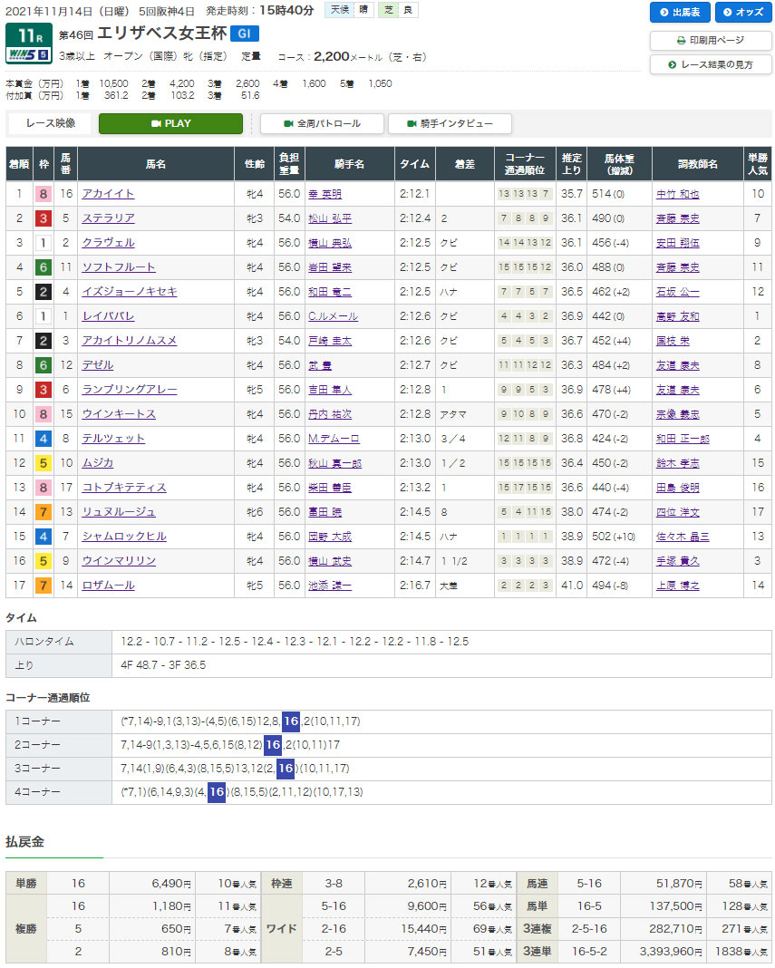
Task: Click the pink frame 8 icon for アカイイト
Action: [43, 194]
